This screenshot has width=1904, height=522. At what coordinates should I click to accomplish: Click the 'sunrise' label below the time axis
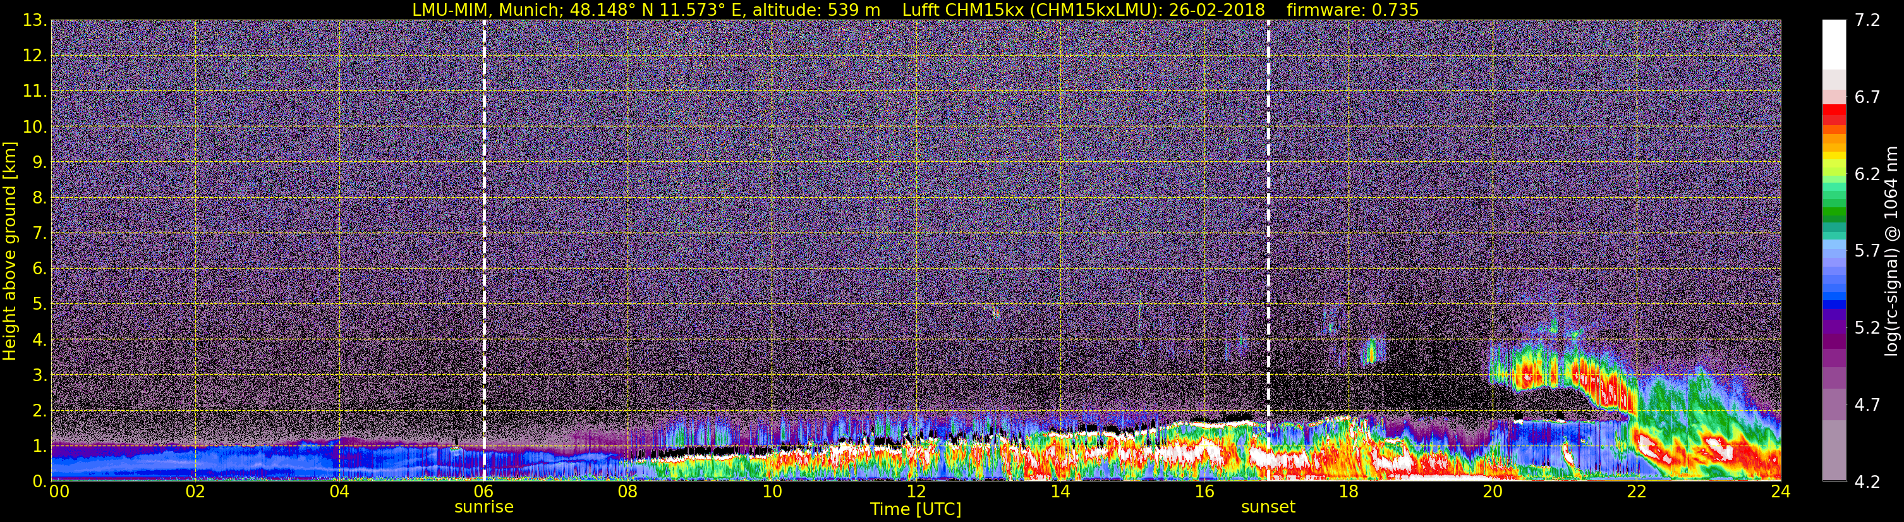[483, 506]
